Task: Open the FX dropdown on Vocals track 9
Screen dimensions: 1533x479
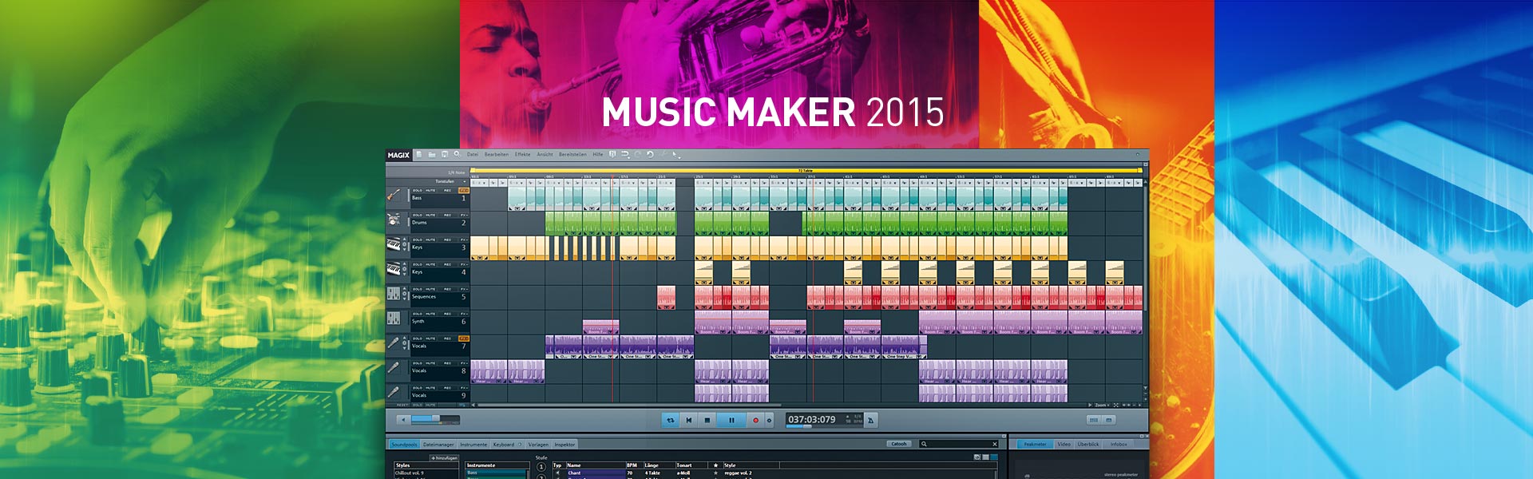Action: 464,388
